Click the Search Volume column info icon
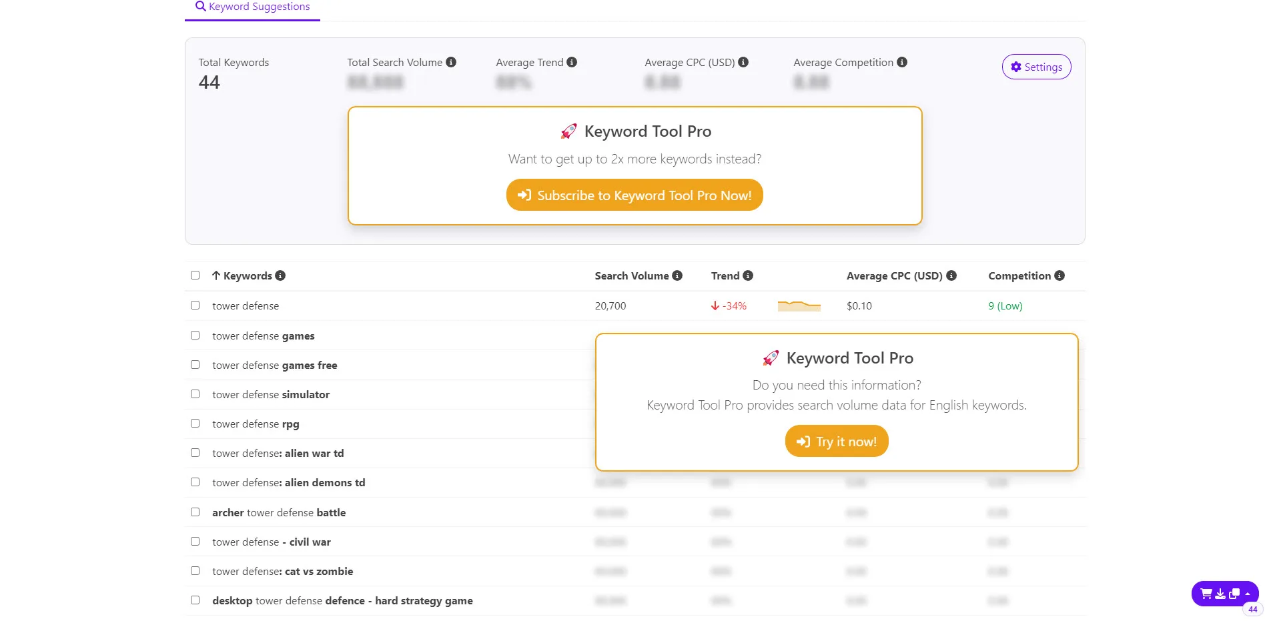1269x621 pixels. click(677, 275)
